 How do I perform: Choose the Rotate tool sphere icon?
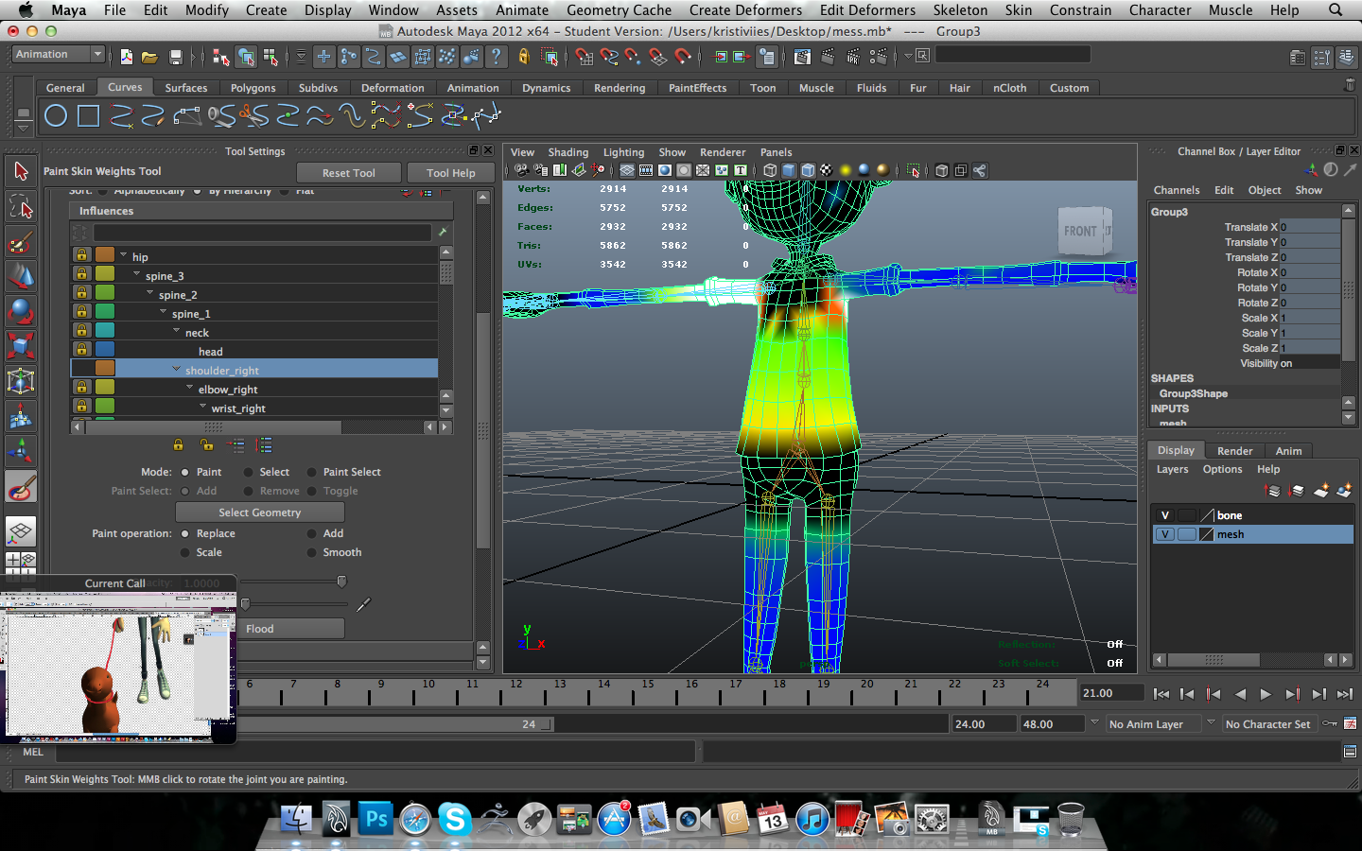click(21, 311)
